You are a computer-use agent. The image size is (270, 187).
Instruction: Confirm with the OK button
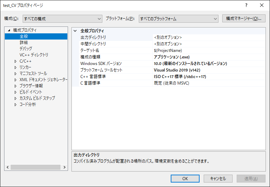[x=185, y=178]
